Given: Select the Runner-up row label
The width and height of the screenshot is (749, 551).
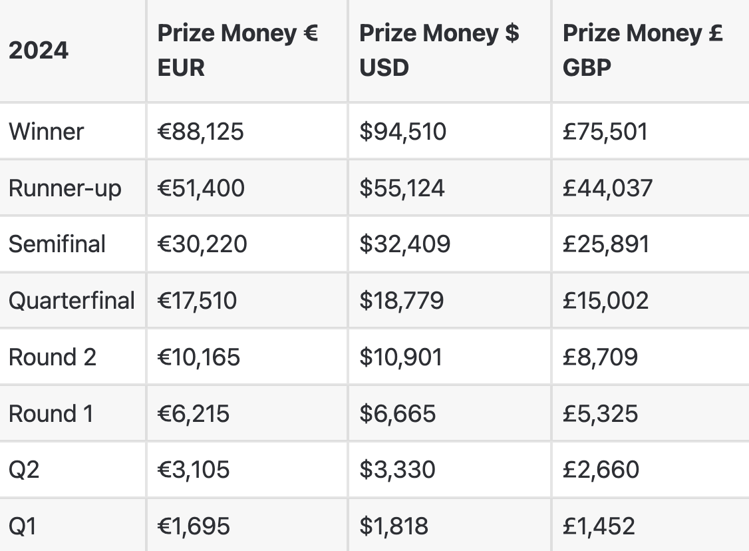Looking at the screenshot, I should pos(65,188).
